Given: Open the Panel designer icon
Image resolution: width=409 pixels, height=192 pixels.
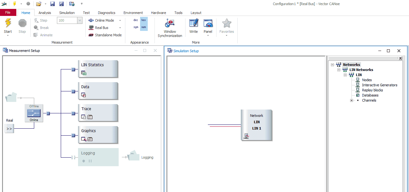Looking at the screenshot, I should [208, 24].
